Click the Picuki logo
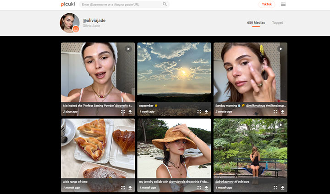This screenshot has height=194, width=330. (x=67, y=4)
